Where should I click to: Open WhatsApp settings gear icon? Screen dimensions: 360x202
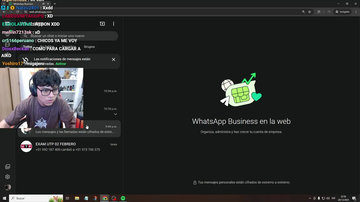point(8,177)
